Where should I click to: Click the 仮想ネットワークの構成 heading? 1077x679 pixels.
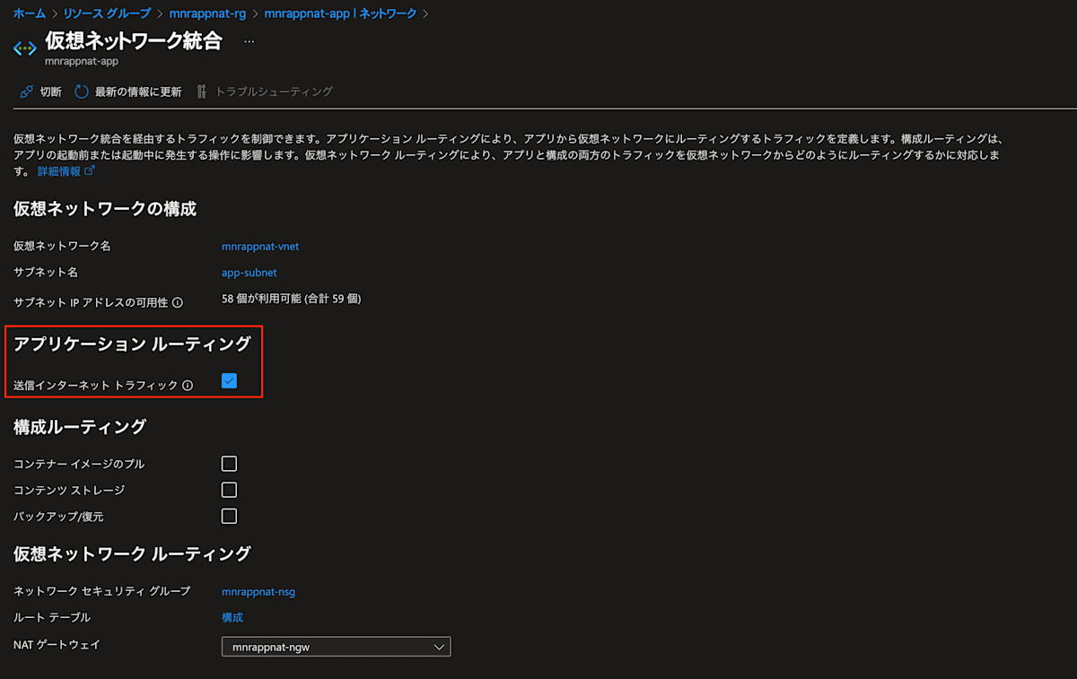[x=105, y=209]
